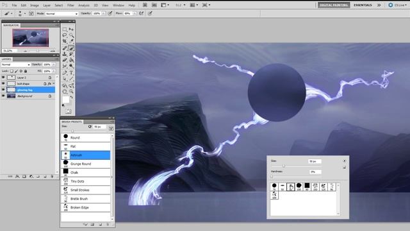
Task: Select the 3D Rotate tool
Action: [x=65, y=85]
